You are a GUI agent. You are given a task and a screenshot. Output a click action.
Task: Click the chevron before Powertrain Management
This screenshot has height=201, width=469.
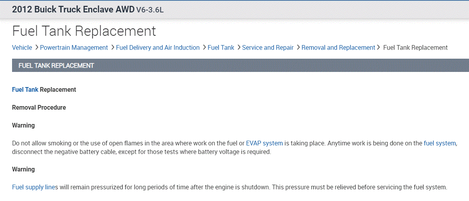point(37,47)
